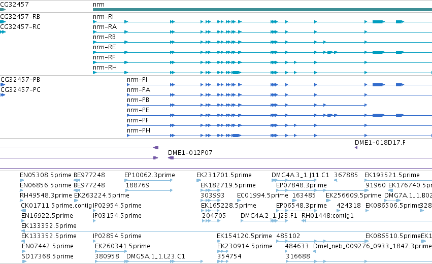Viewport: 432px width, 264px height.
Task: Open the 303993 feature label
Action: [x=212, y=195]
